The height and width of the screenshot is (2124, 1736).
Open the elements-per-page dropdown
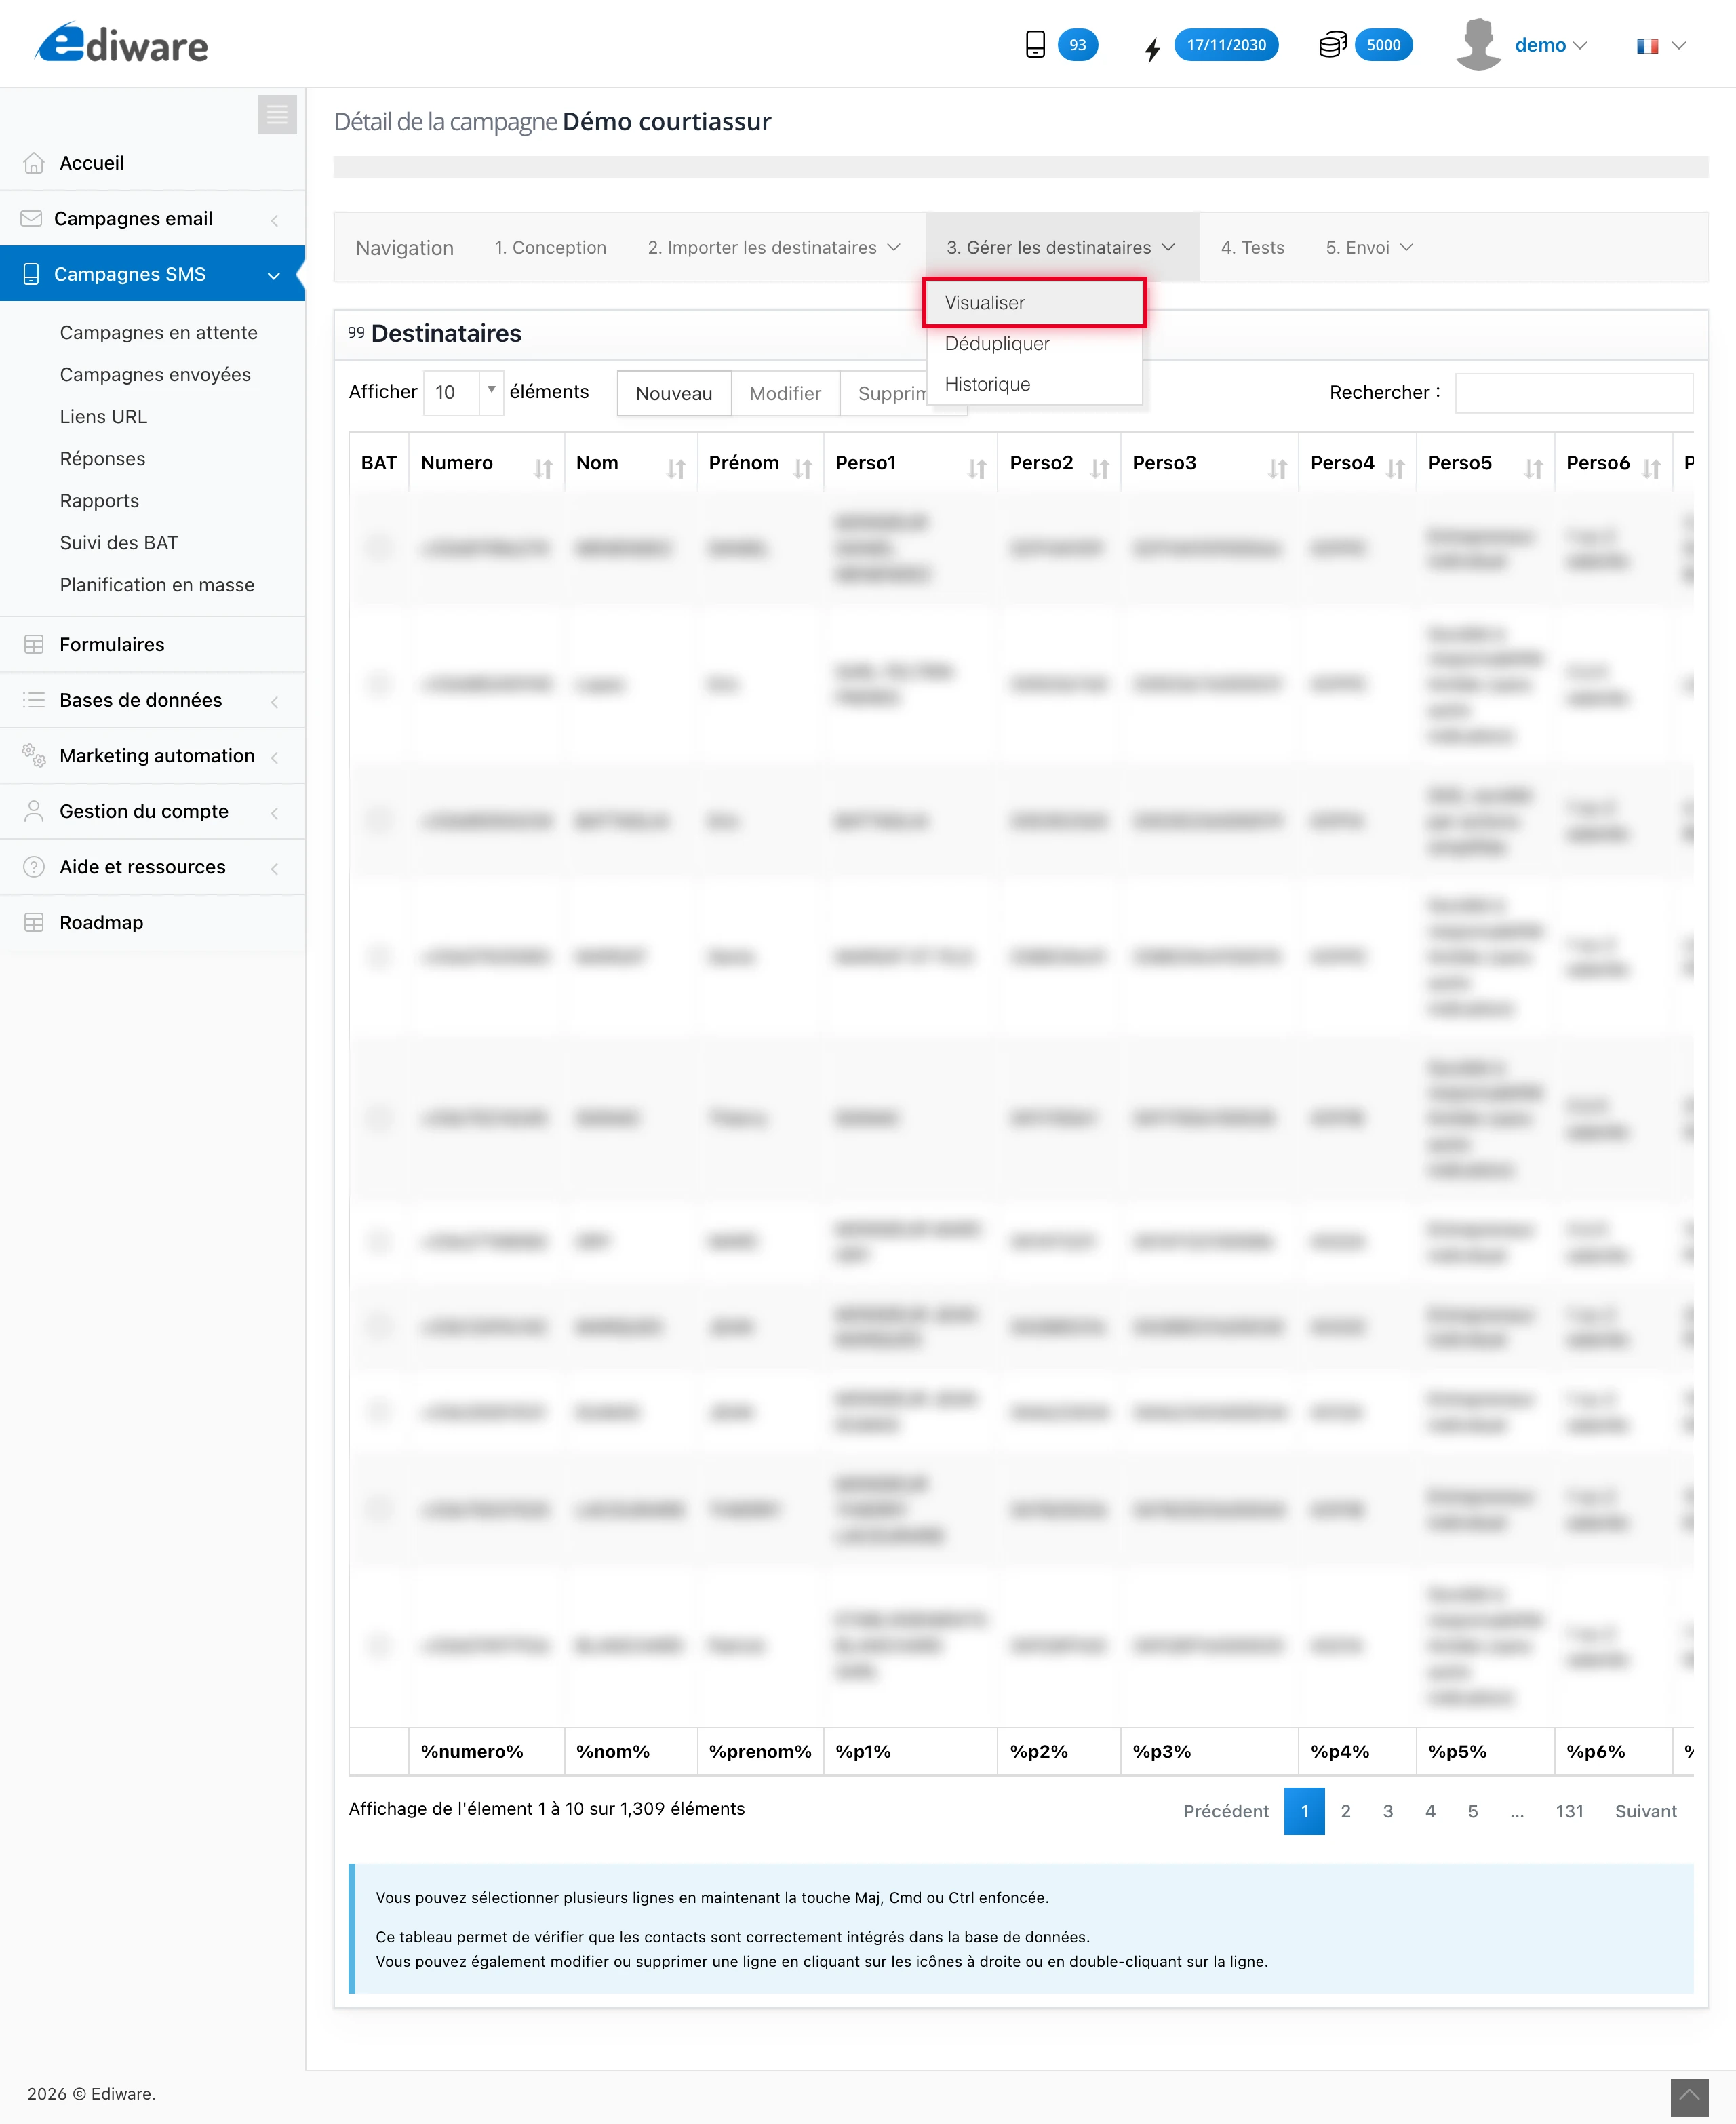[463, 392]
